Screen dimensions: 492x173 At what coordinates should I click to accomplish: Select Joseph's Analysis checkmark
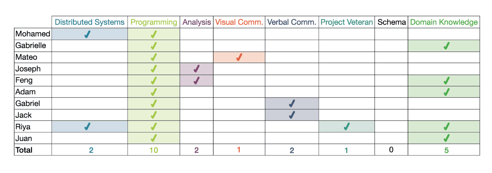click(x=197, y=69)
